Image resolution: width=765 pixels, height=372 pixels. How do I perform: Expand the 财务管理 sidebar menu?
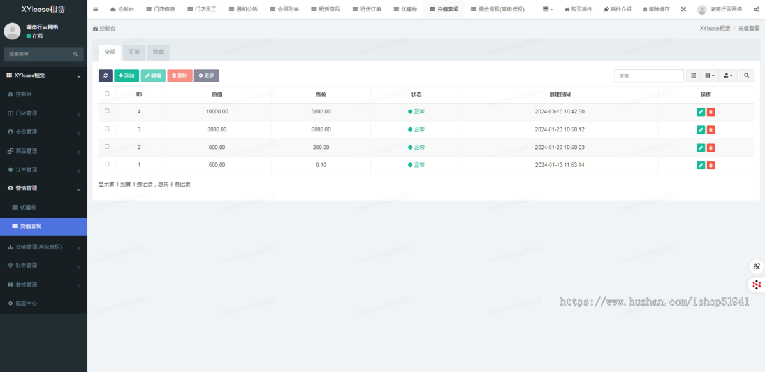point(43,266)
